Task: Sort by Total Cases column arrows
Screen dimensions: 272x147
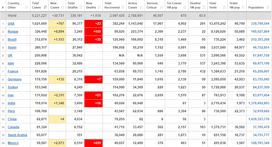Action: tap(45, 7)
